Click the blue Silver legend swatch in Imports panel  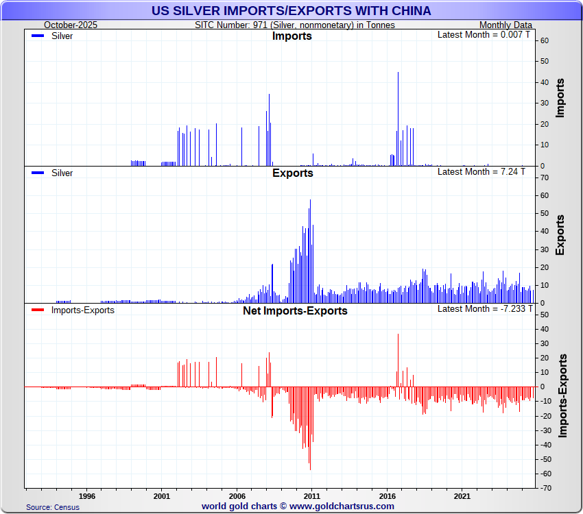pyautogui.click(x=38, y=36)
